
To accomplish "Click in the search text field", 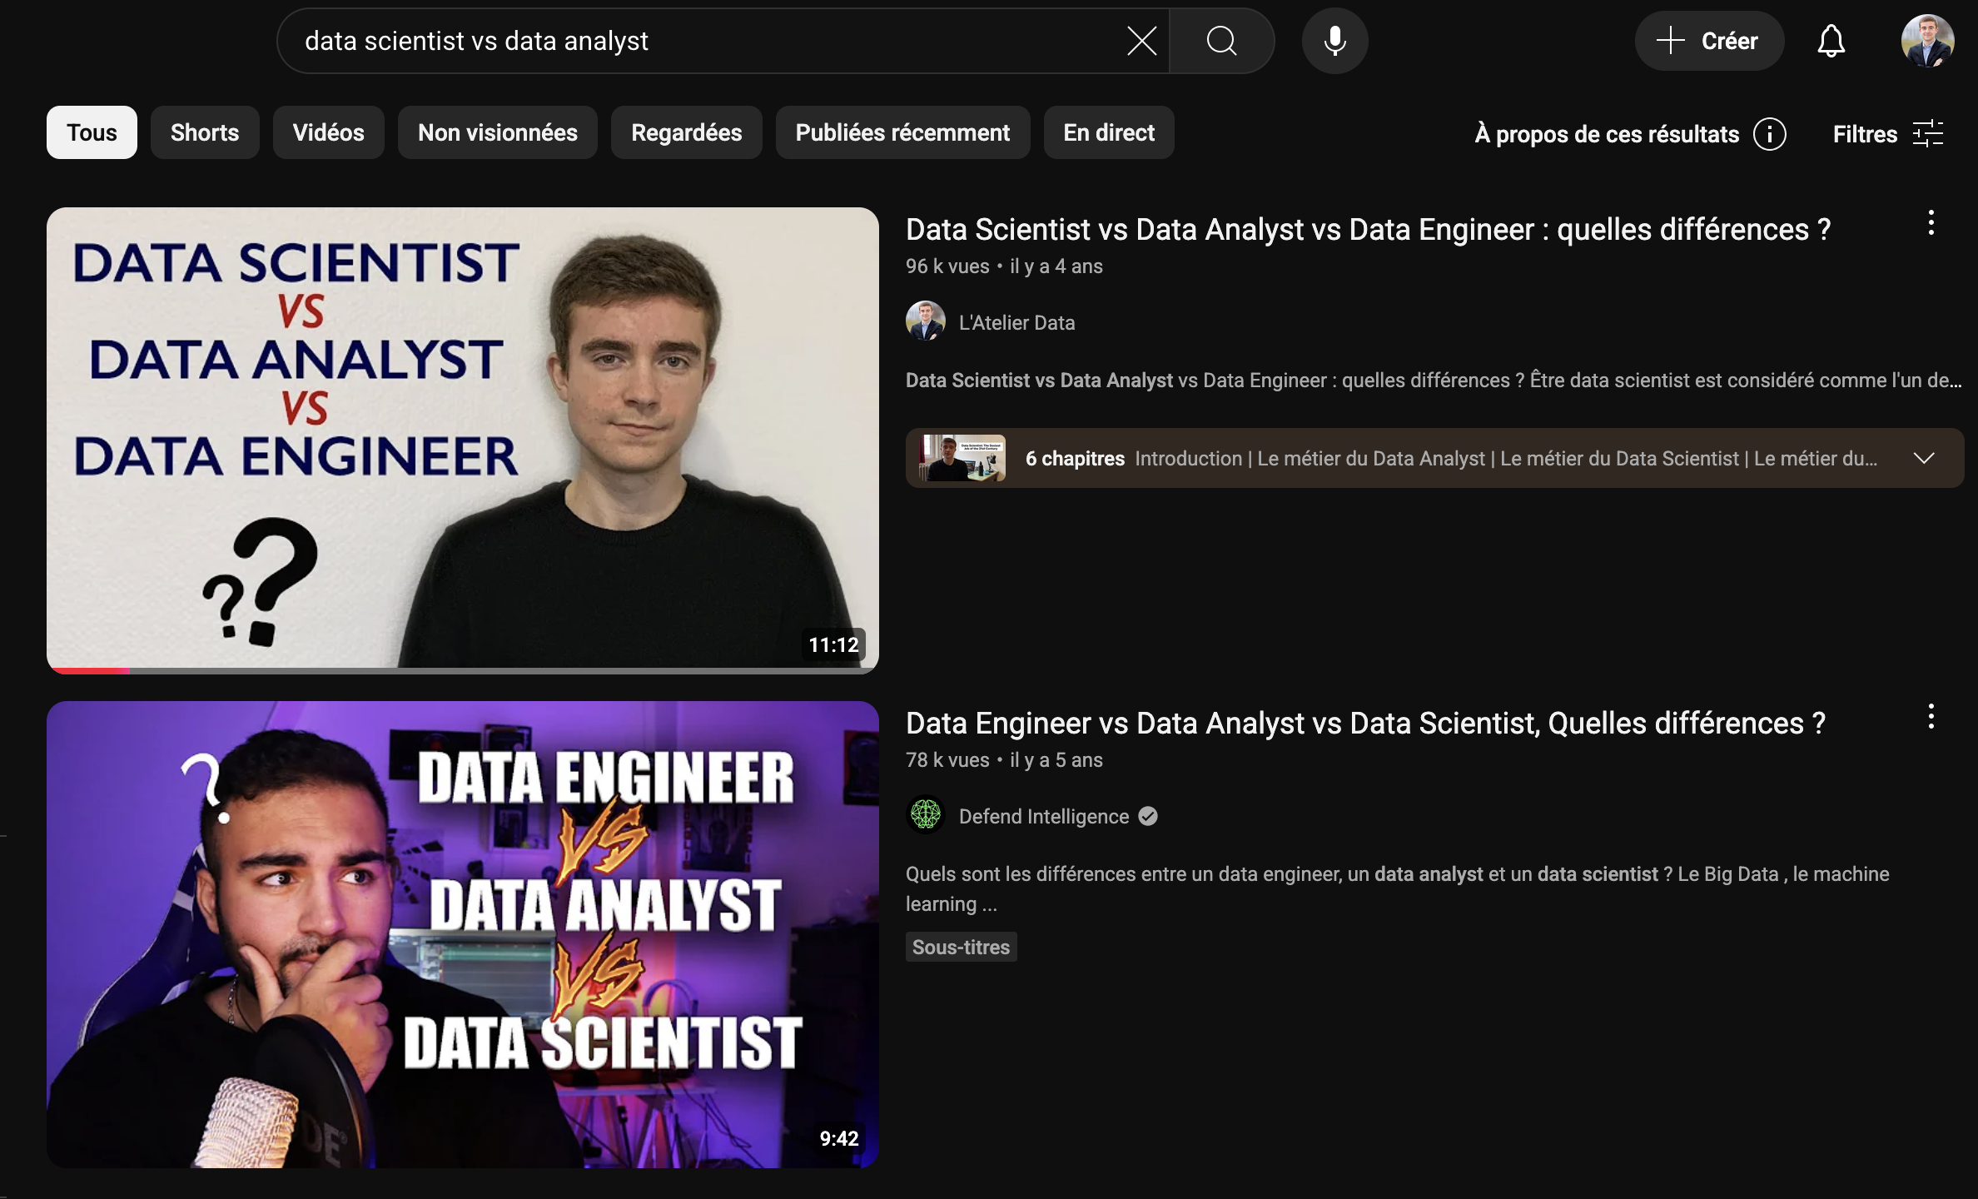I will (x=699, y=41).
